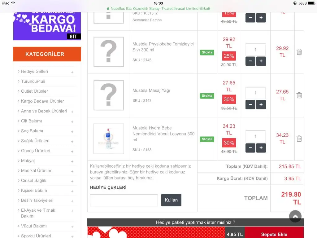The height and width of the screenshot is (238, 317).
Task: Tap the Nusellus site address in Safari
Action: coord(158,8)
